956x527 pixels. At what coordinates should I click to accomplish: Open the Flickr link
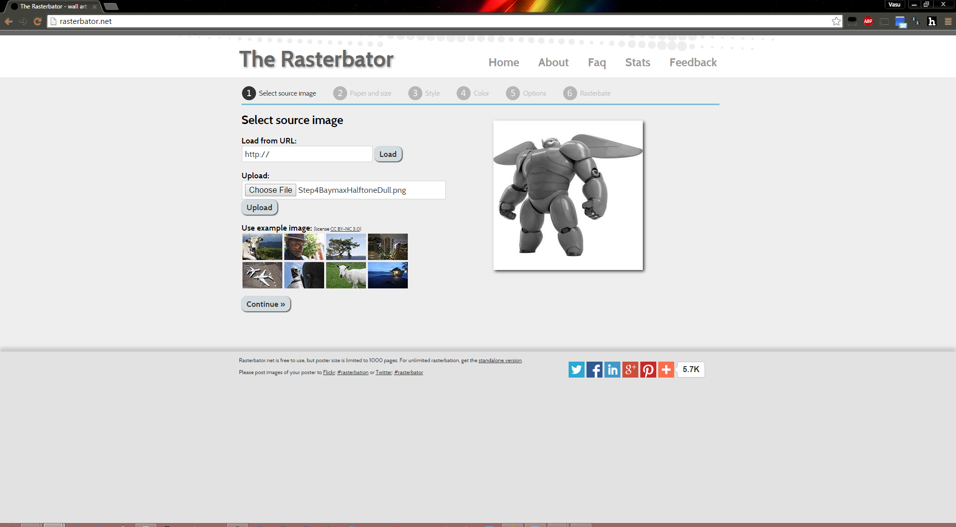pyautogui.click(x=329, y=373)
